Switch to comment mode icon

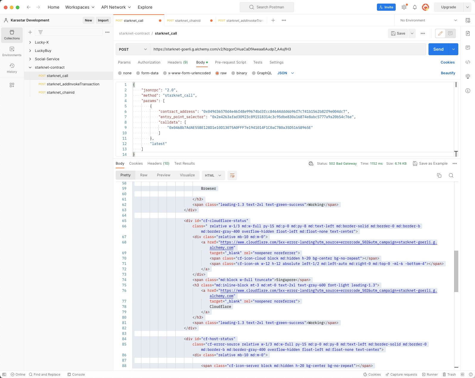coord(450,33)
